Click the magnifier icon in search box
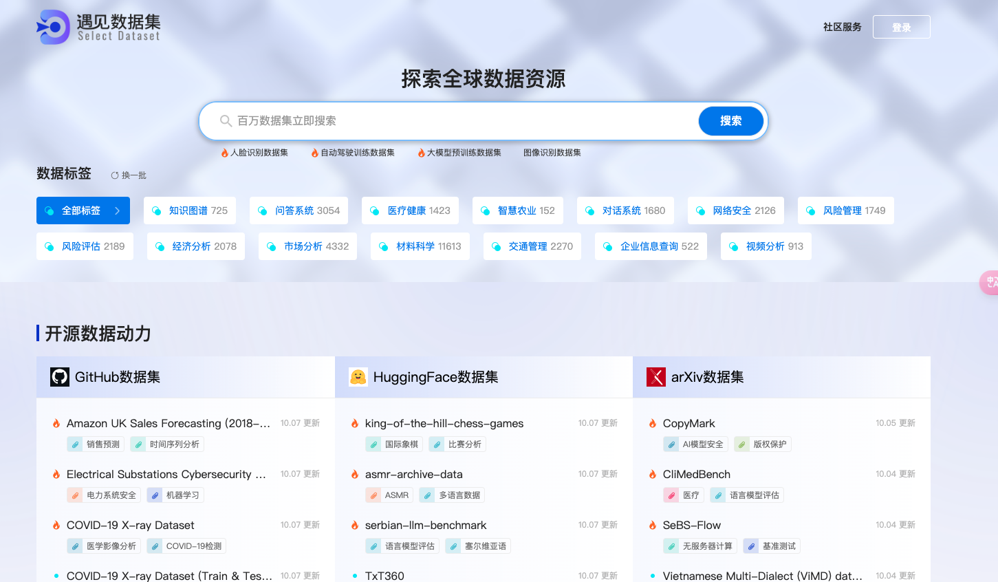Image resolution: width=998 pixels, height=582 pixels. [226, 121]
